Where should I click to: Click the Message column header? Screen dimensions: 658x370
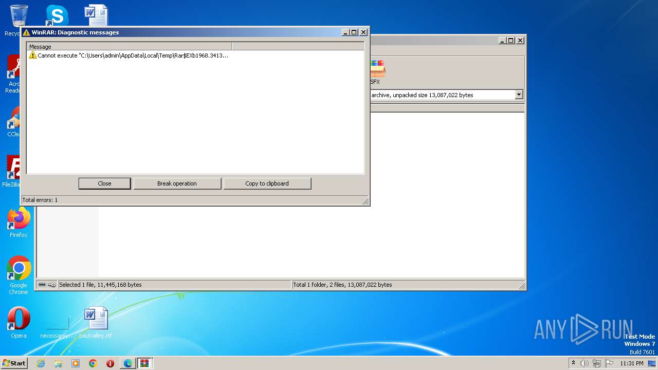point(129,46)
